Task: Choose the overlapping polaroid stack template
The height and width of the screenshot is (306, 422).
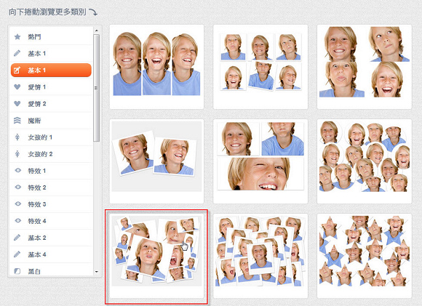Action: [260, 256]
